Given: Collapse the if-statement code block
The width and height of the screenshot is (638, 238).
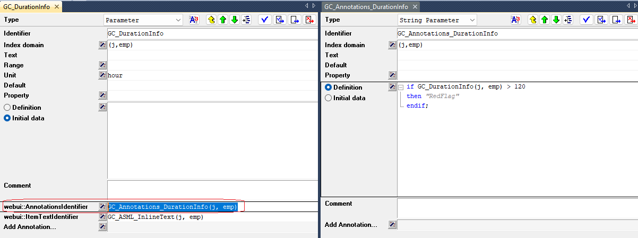Looking at the screenshot, I should pyautogui.click(x=401, y=87).
